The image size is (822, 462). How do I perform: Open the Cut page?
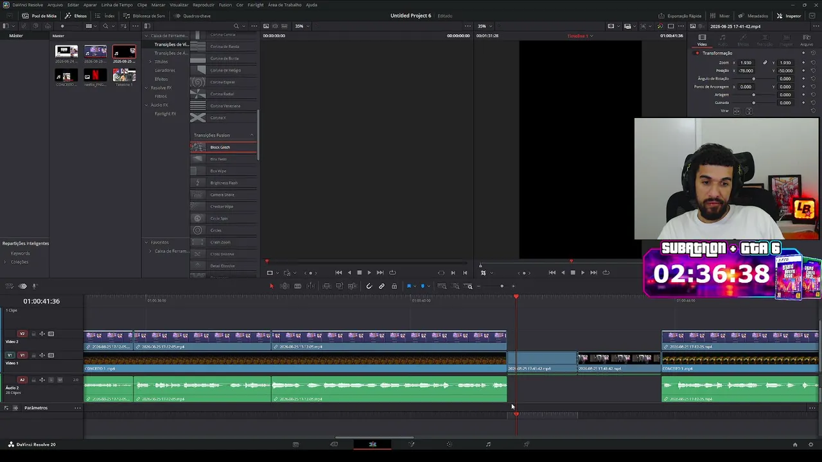(x=334, y=444)
